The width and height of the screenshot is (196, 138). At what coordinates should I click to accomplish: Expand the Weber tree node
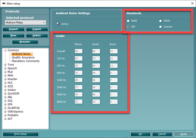[x=5, y=90]
